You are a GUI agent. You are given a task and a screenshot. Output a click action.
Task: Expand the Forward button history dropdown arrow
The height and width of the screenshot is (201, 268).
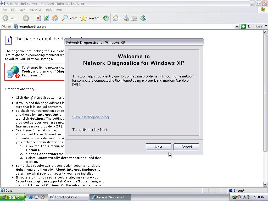[x=32, y=18]
